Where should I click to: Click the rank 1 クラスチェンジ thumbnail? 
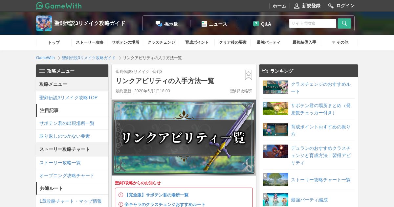pos(275,87)
